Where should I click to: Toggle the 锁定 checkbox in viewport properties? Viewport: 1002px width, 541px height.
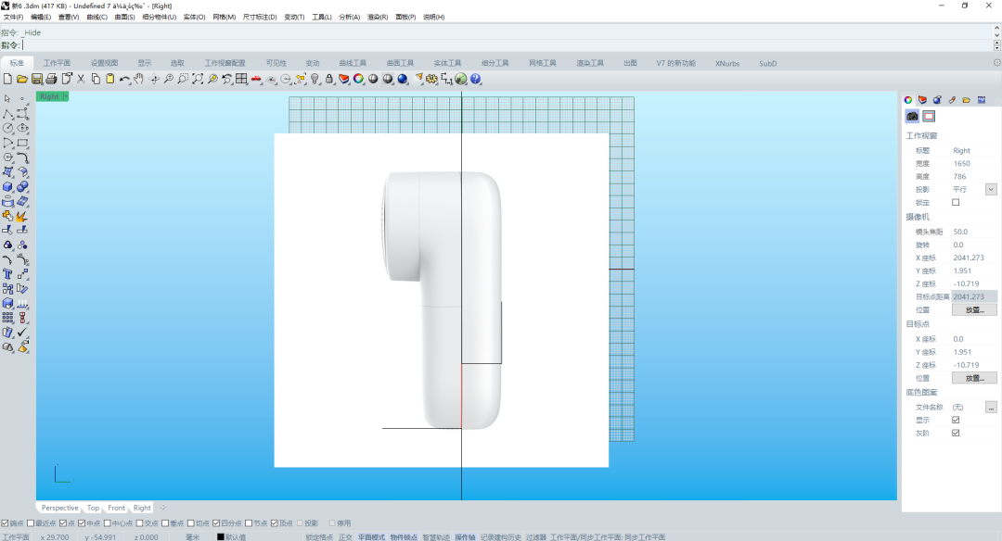[956, 202]
